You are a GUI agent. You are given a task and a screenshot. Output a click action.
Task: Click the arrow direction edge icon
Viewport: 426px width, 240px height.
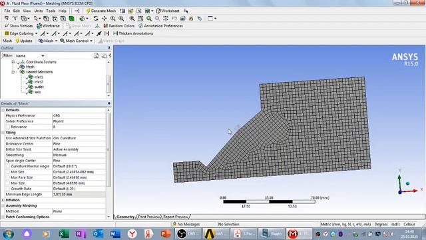pyautogui.click(x=99, y=33)
